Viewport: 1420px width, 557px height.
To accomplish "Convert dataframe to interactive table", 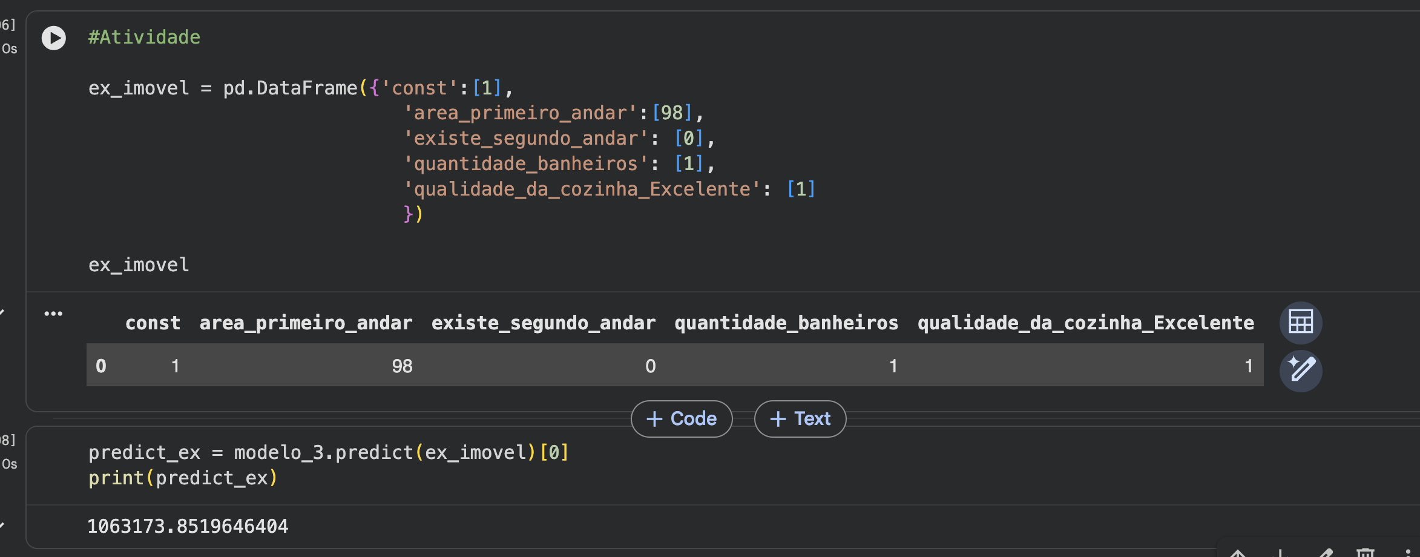I will (x=1300, y=322).
